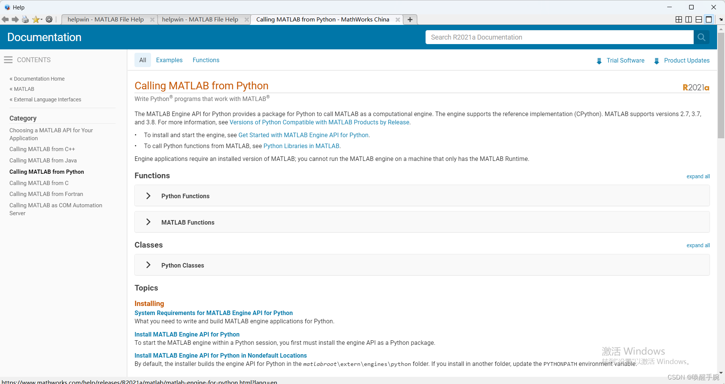Print the current help page

25,19
